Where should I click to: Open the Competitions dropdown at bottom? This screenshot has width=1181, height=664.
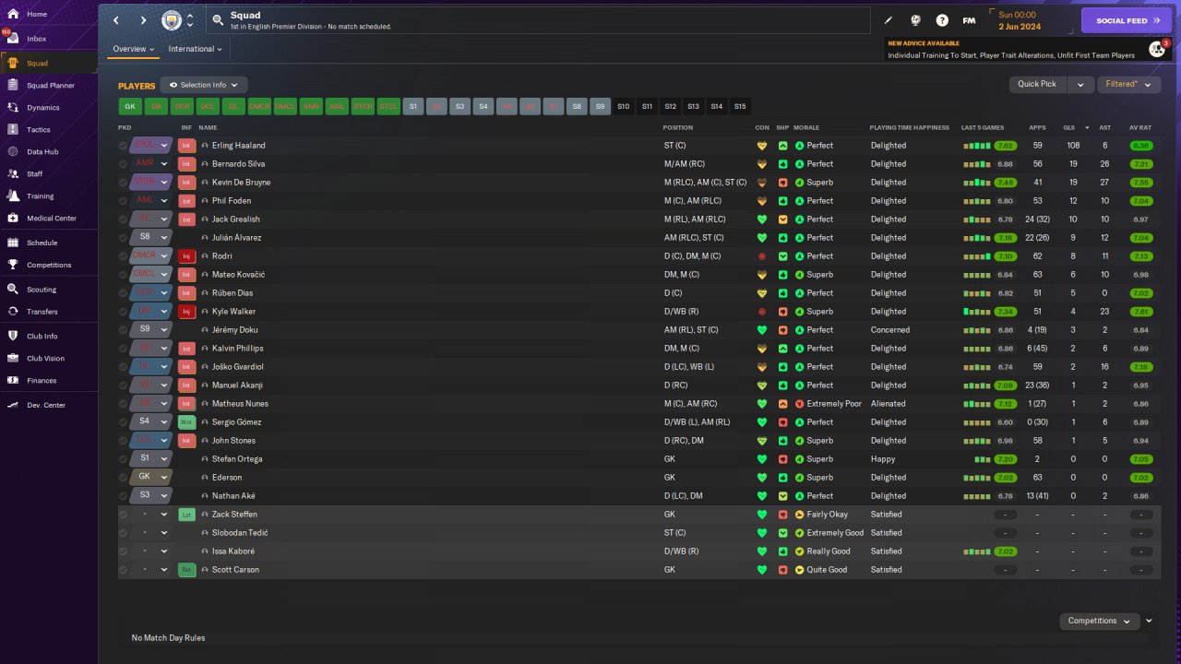point(1100,621)
